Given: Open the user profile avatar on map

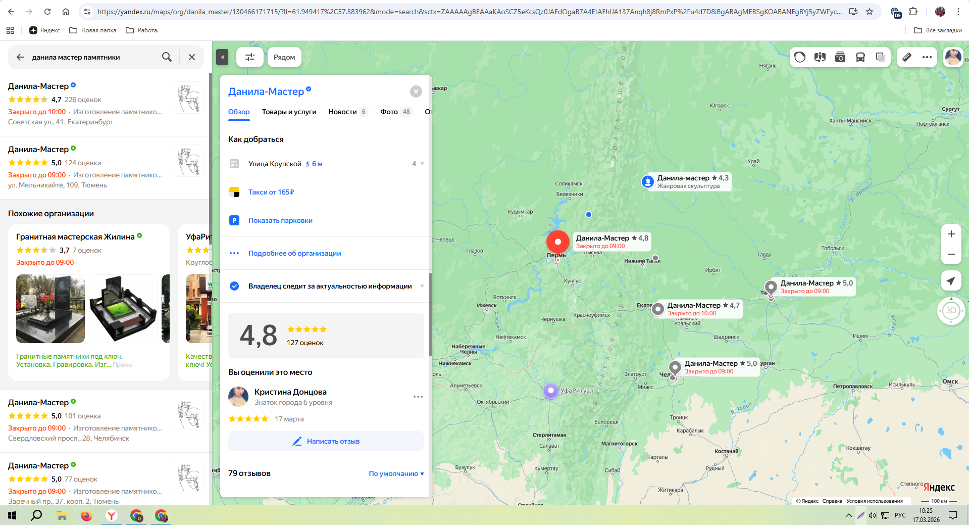Looking at the screenshot, I should click(x=953, y=57).
